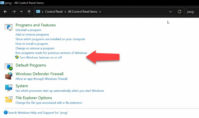This screenshot has height=118, width=199.
Task: Open Turn Windows features on or off
Action: [x=40, y=57]
